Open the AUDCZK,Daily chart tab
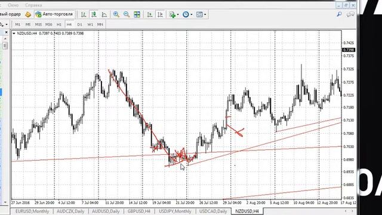 tap(70, 211)
